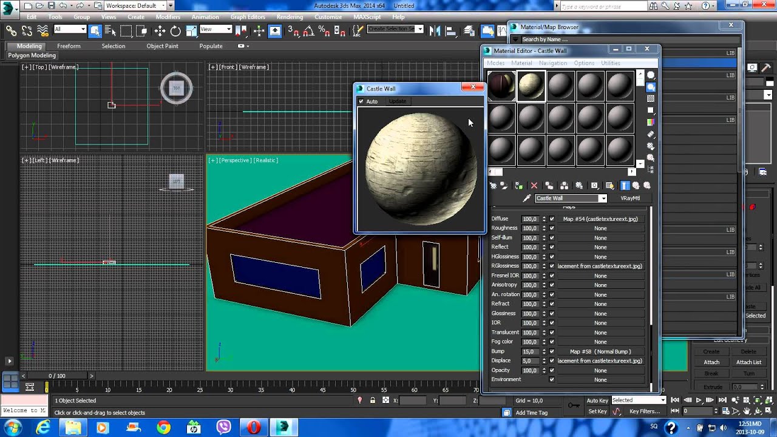Click the Play Animation button
Screen dimensions: 777x437
click(699, 400)
